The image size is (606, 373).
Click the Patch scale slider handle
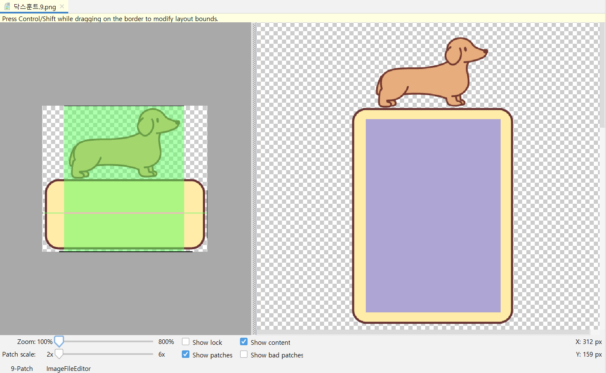[x=59, y=354]
